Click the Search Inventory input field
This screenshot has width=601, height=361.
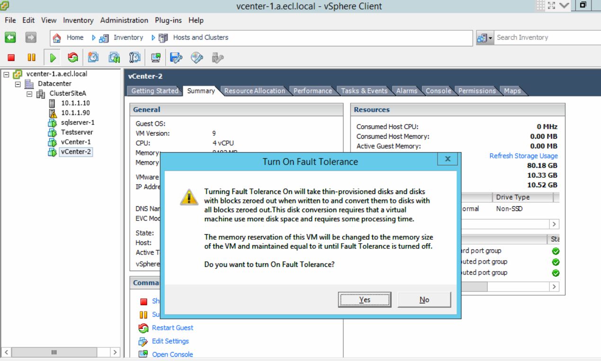point(547,38)
